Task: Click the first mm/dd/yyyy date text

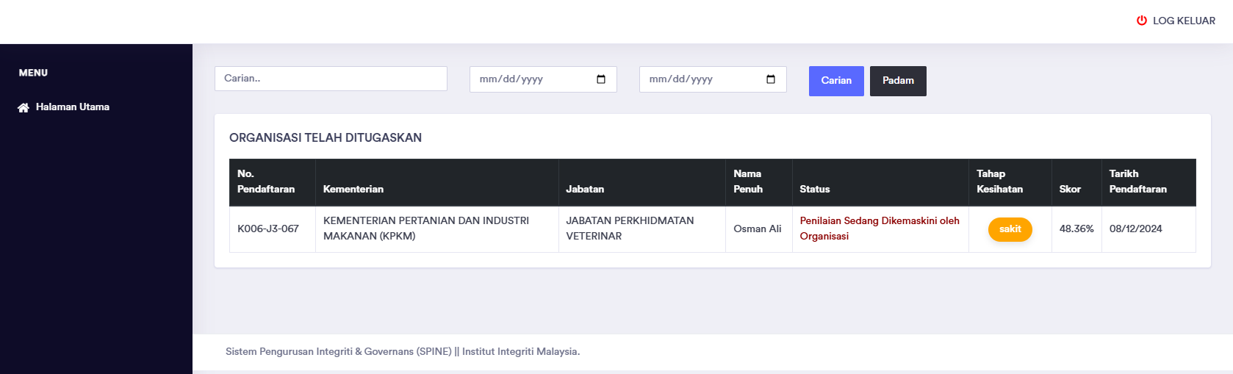Action: click(x=511, y=79)
